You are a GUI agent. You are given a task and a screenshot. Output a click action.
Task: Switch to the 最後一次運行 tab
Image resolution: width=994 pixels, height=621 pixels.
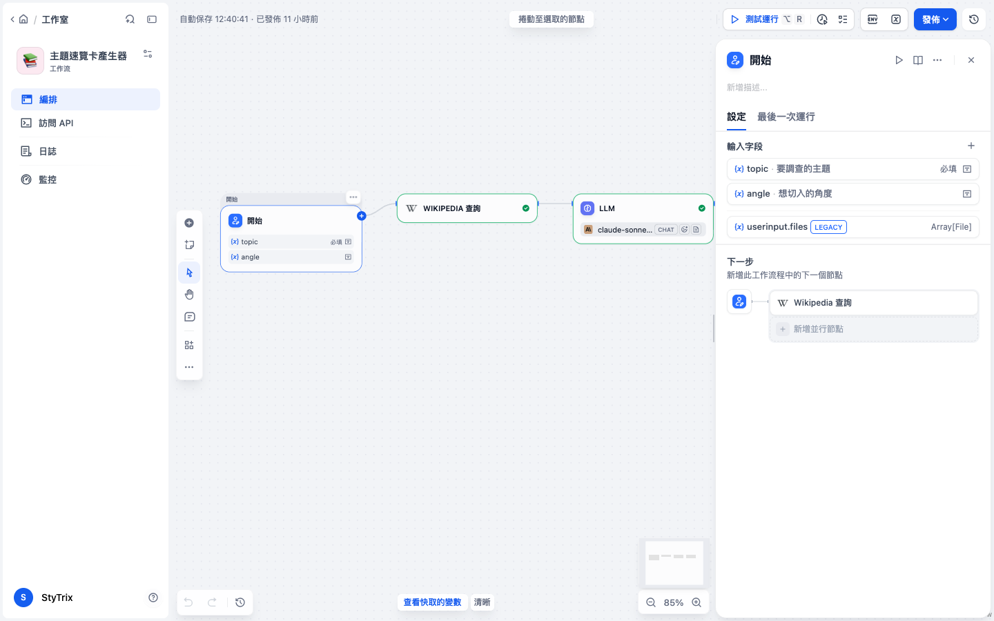click(786, 117)
